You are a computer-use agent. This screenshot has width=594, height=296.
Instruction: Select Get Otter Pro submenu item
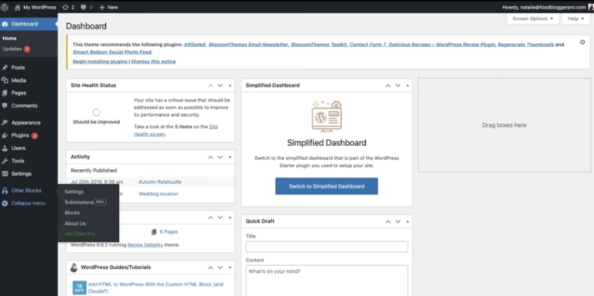point(80,234)
